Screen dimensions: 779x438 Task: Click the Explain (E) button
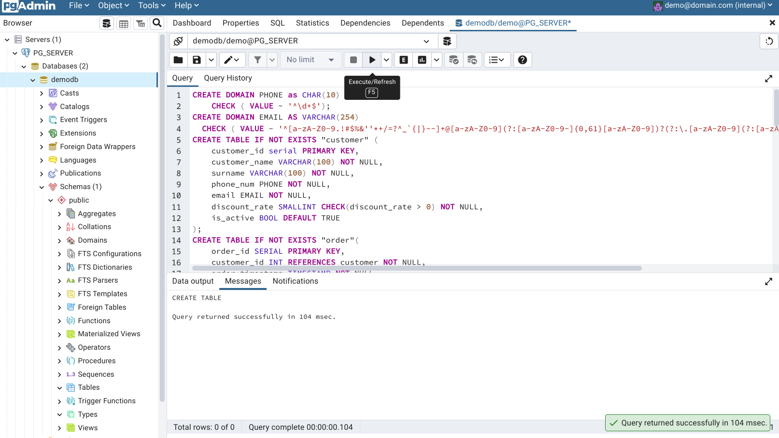tap(404, 60)
